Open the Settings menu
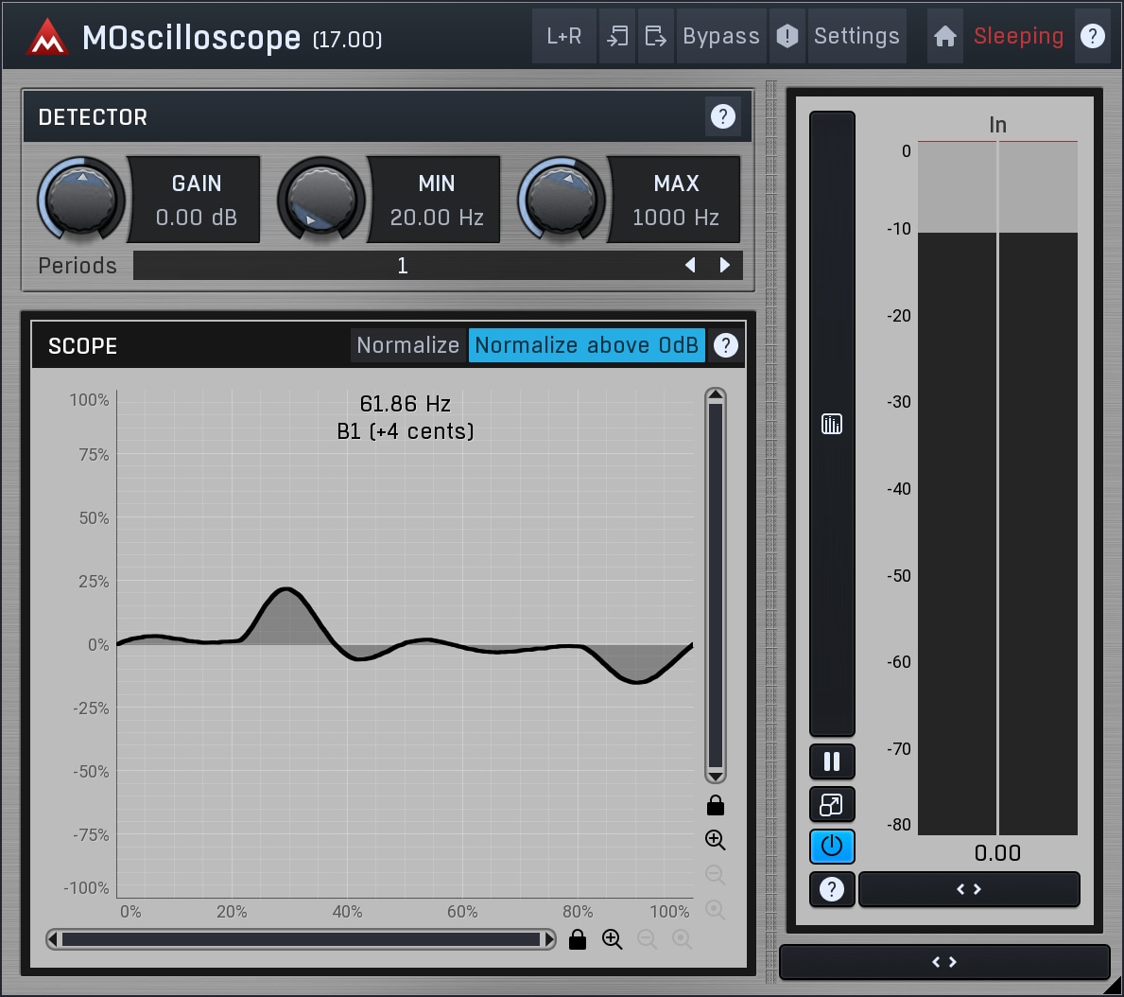1124x997 pixels. click(856, 36)
